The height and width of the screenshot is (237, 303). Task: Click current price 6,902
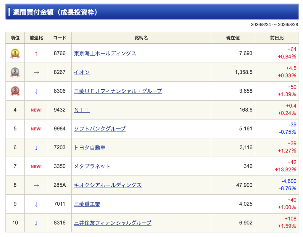[x=246, y=223]
